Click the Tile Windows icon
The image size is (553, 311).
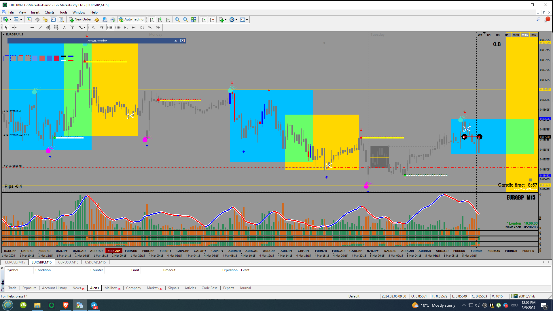click(194, 20)
